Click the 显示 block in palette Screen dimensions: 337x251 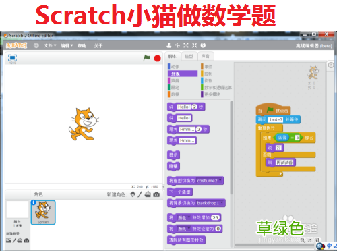click(173, 155)
